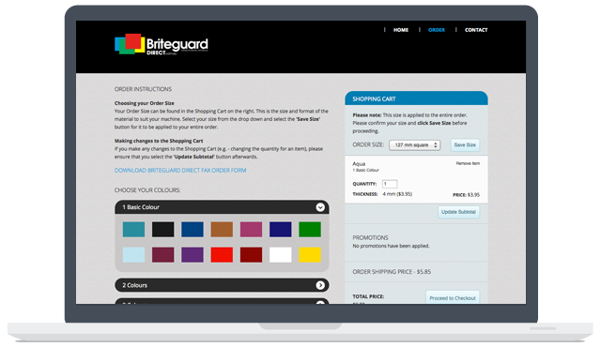Open the HOME navigation item
The height and width of the screenshot is (347, 601).
tap(401, 30)
